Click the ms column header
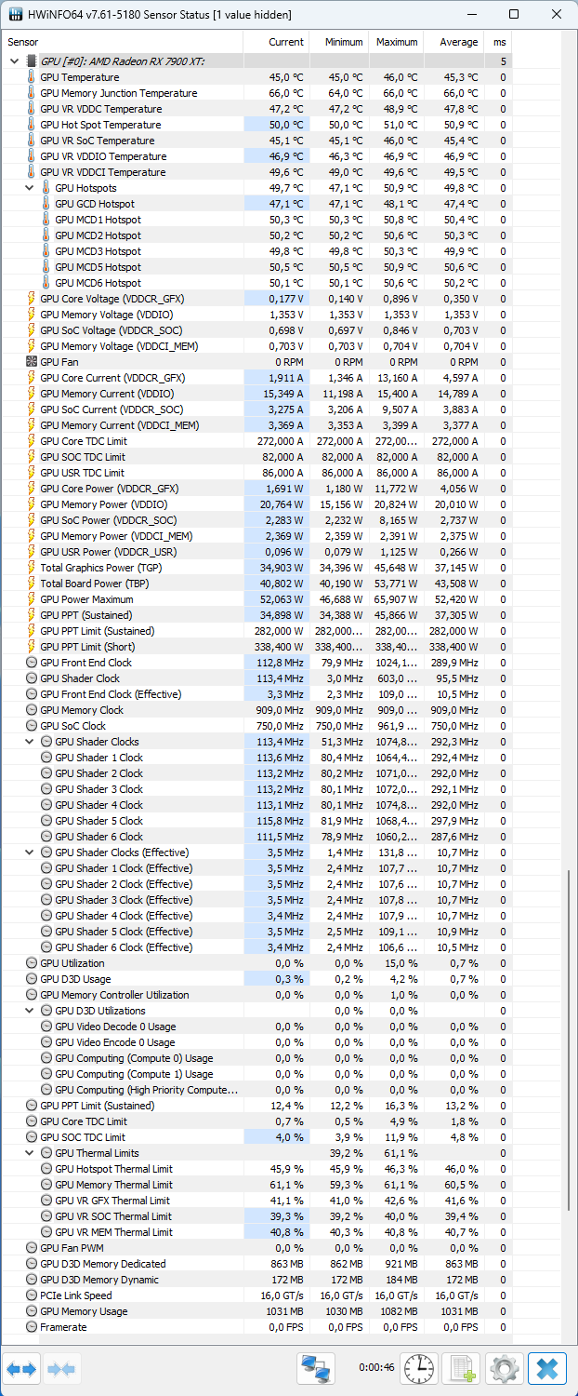This screenshot has height=1396, width=578. (x=497, y=42)
